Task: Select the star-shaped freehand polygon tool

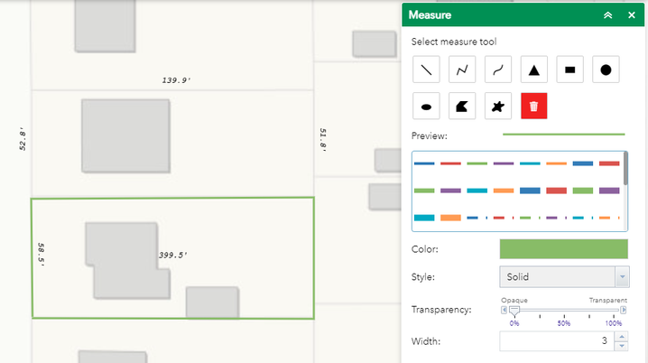Action: tap(498, 106)
